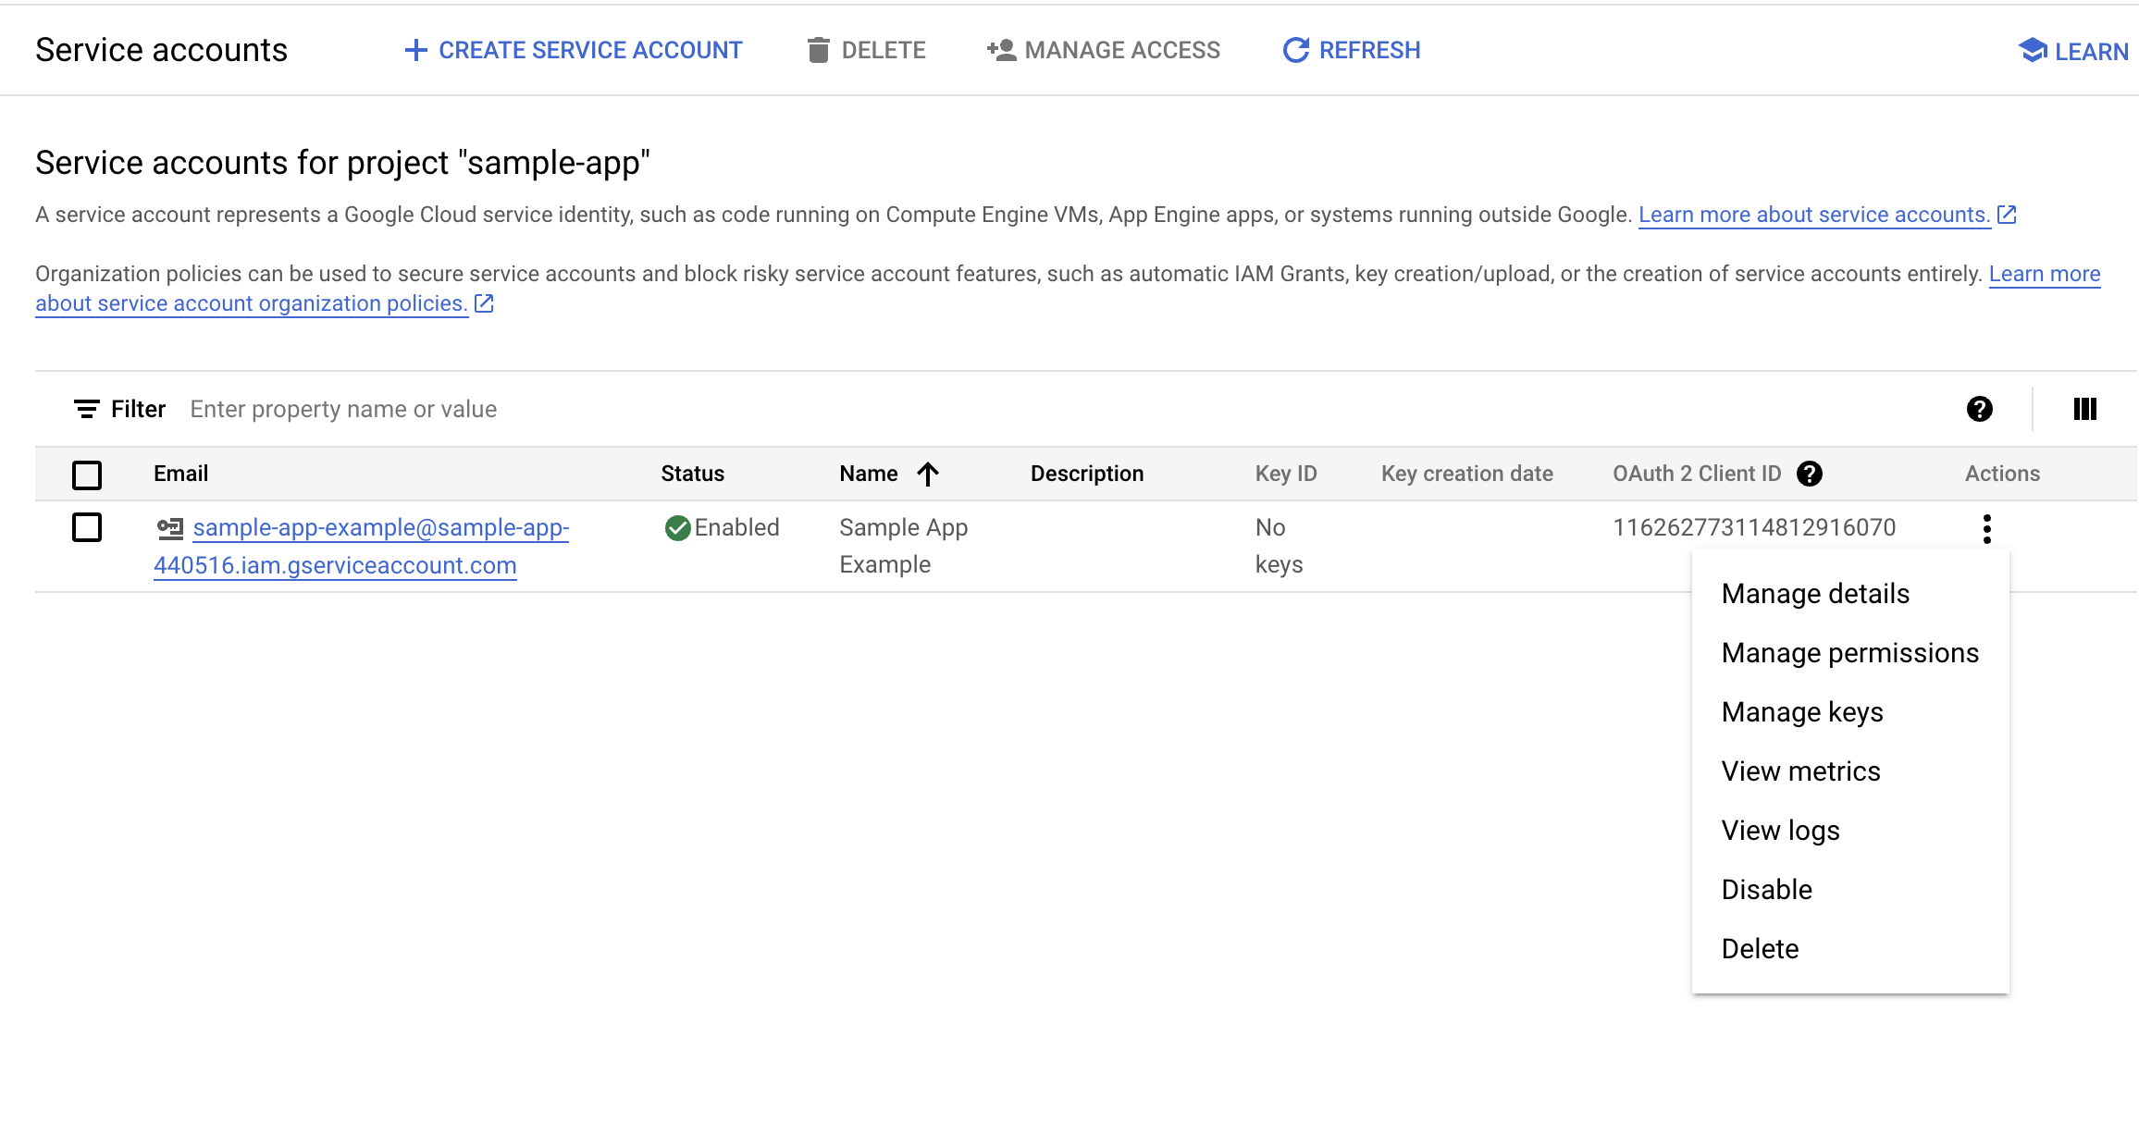Open the sample-app-example service account email link
Image resolution: width=2139 pixels, height=1147 pixels.
click(380, 528)
